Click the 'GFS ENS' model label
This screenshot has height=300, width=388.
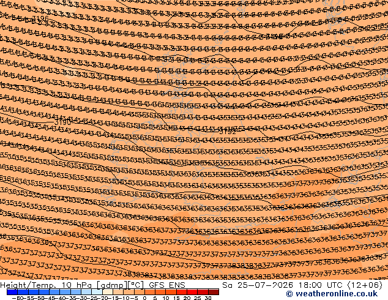click(167, 285)
